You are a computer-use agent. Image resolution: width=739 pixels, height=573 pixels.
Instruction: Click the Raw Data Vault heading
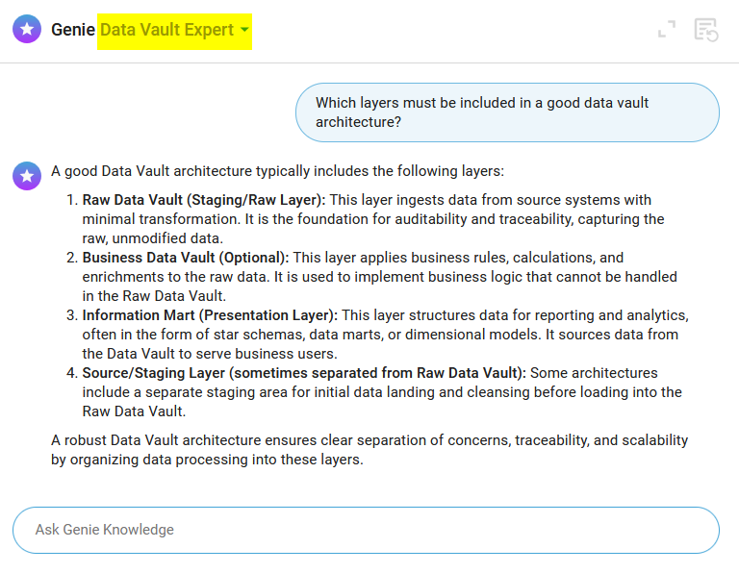point(204,200)
